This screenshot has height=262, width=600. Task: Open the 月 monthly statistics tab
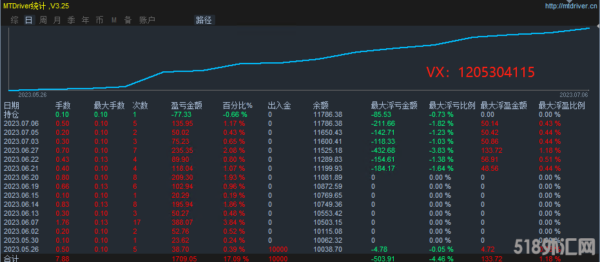57,20
